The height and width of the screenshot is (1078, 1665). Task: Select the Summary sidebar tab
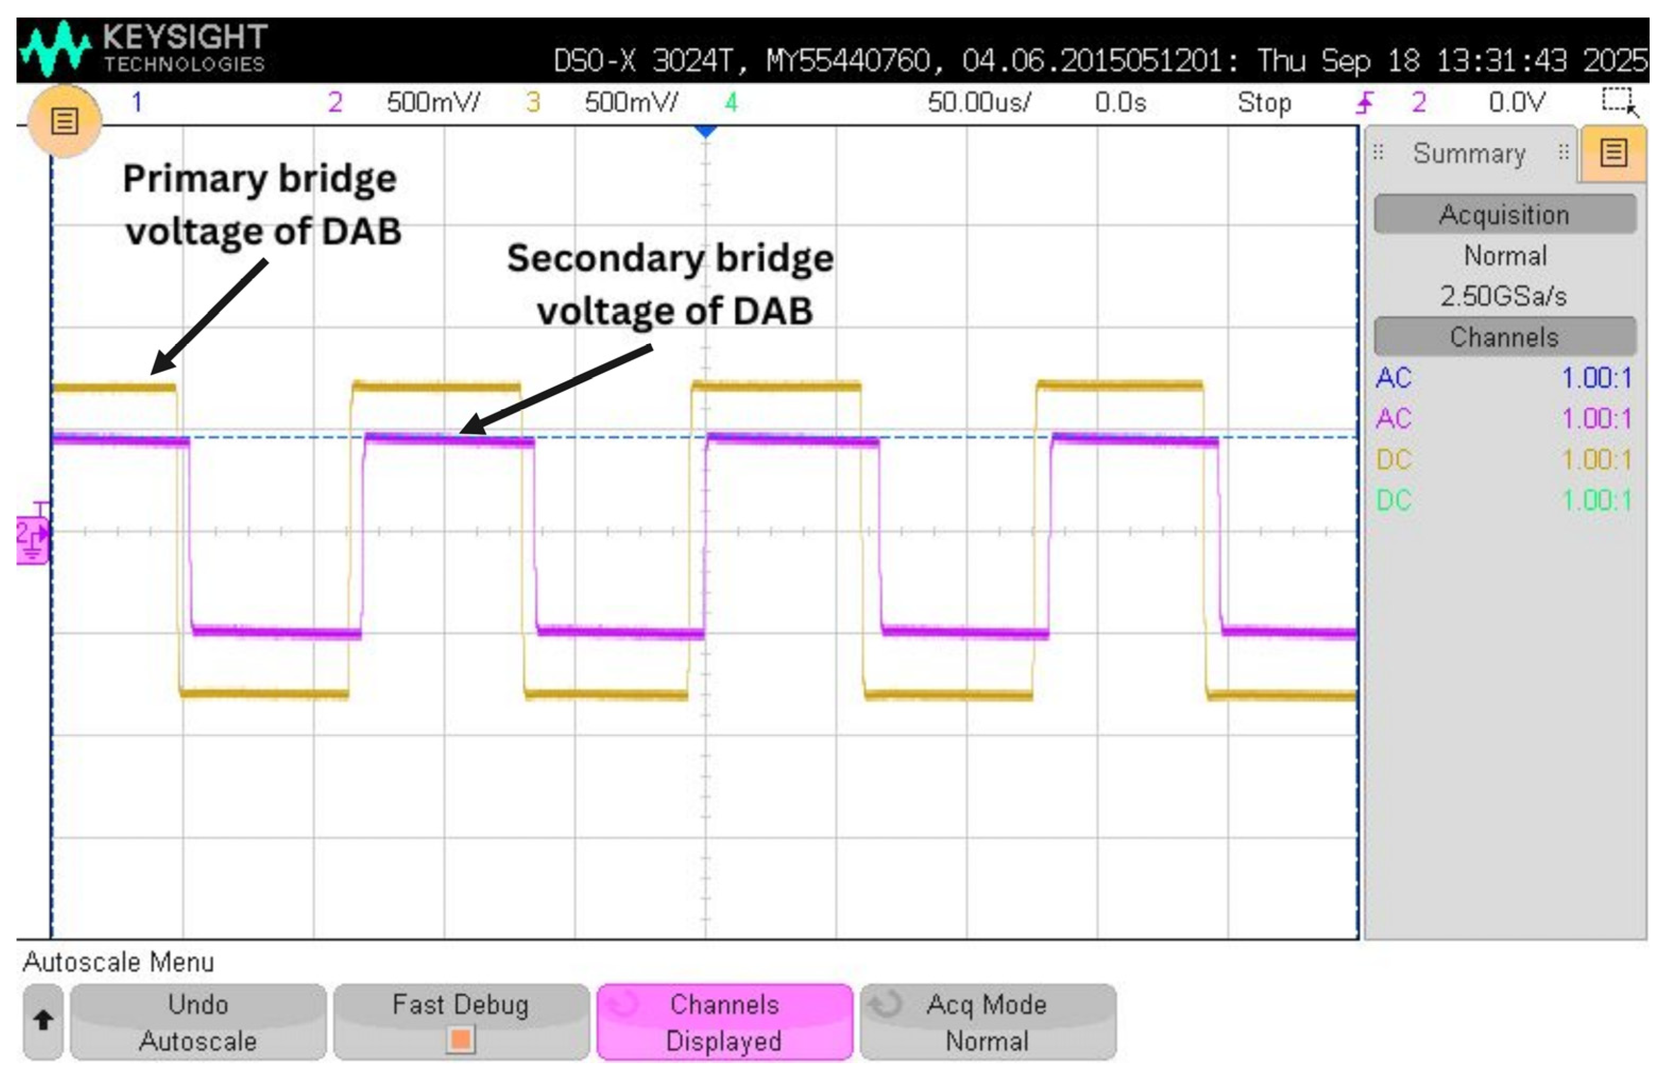pos(1469,153)
